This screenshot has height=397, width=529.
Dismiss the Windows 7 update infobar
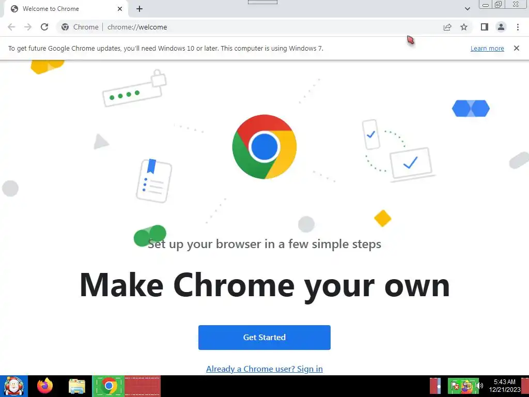click(x=516, y=48)
